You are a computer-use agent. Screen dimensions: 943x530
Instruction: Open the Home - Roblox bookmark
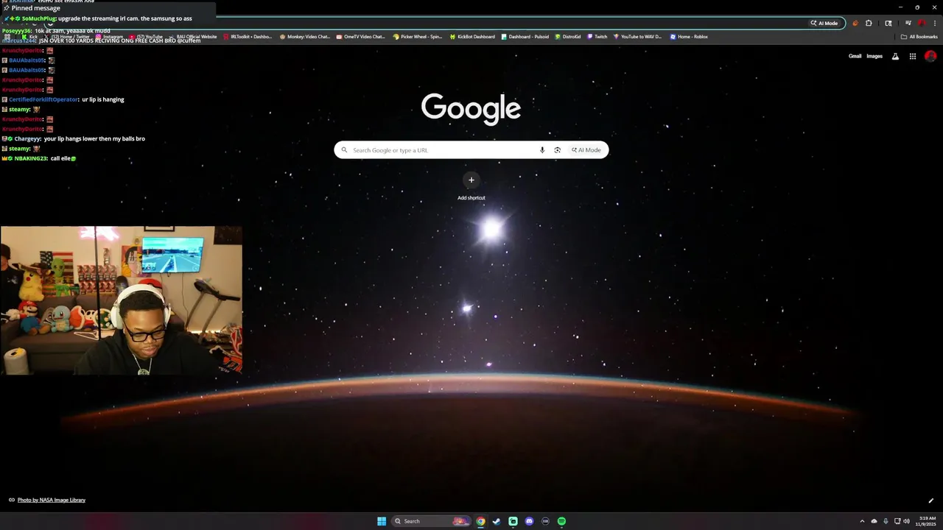[689, 37]
